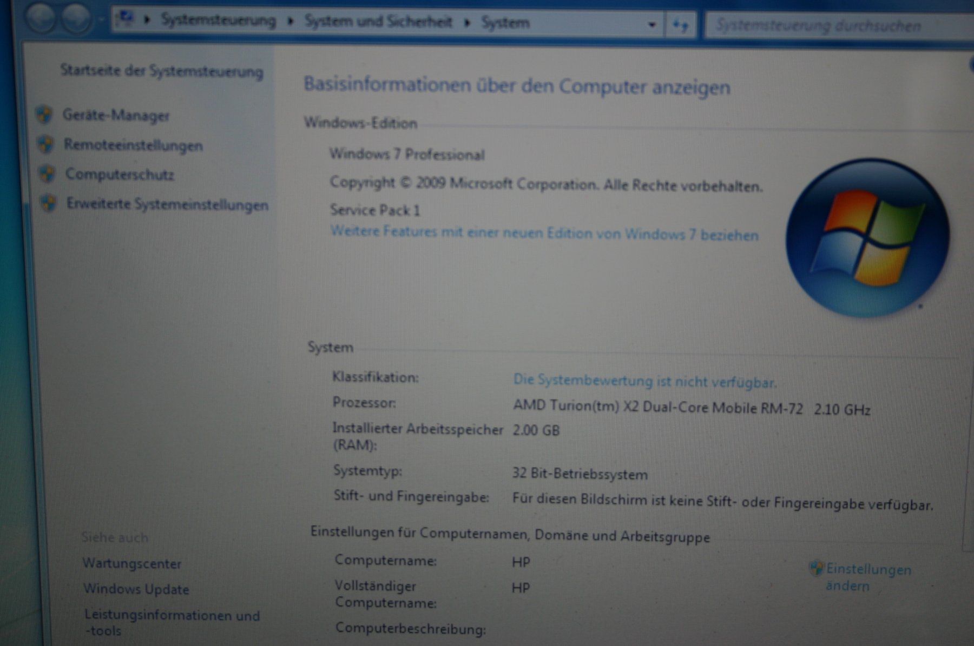Click Computername value HP
This screenshot has width=974, height=646.
521,562
